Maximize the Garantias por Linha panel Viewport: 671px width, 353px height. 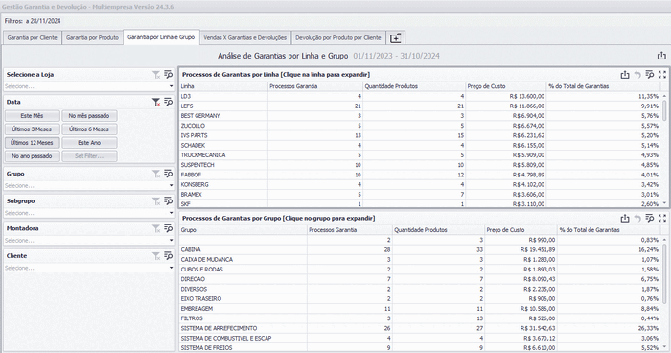point(662,75)
